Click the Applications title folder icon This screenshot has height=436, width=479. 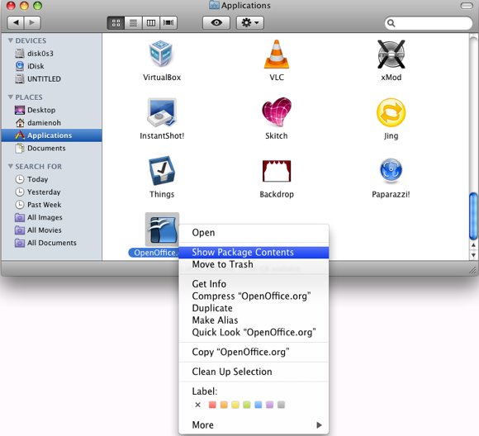tap(214, 5)
